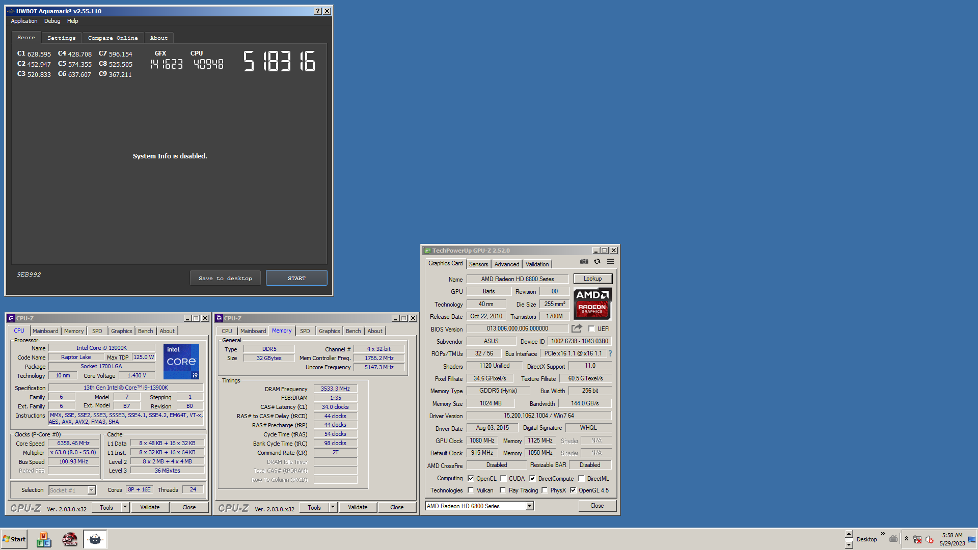Open the Debug menu in Aquamark

coord(52,21)
